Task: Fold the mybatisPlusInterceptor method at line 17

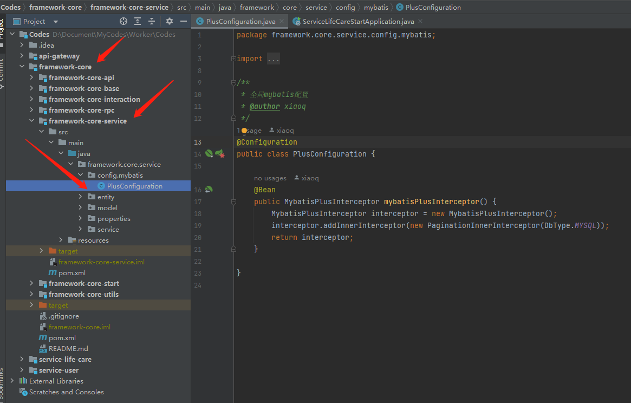Action: (233, 201)
